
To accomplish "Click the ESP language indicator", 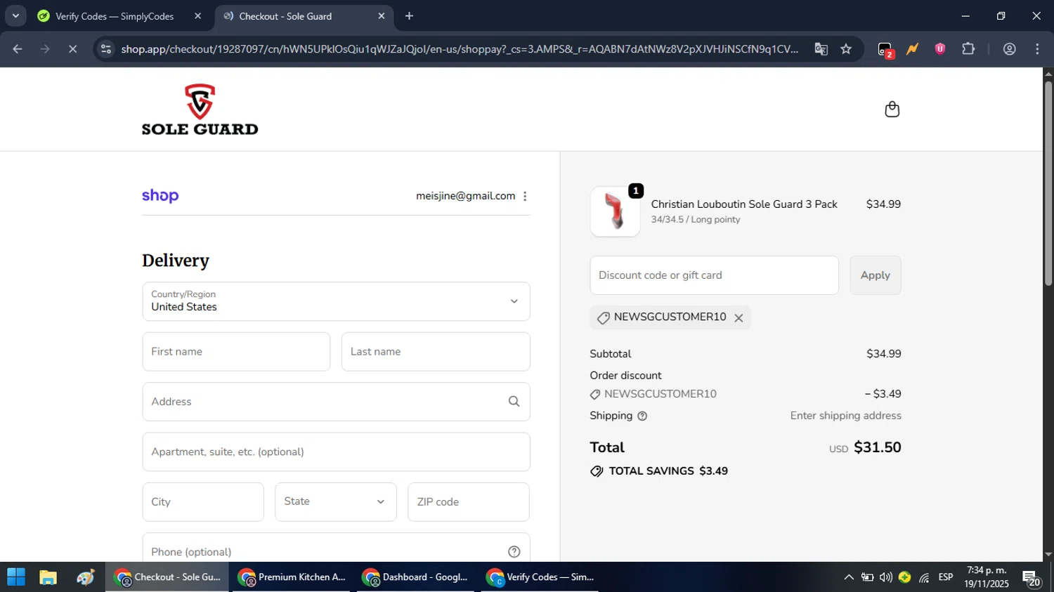I will click(x=946, y=577).
